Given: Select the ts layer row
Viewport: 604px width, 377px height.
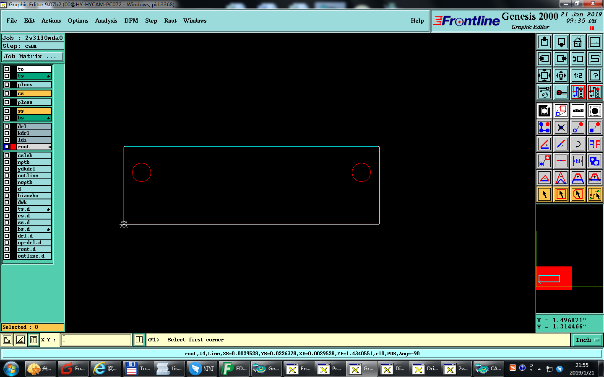Looking at the screenshot, I should [x=34, y=76].
